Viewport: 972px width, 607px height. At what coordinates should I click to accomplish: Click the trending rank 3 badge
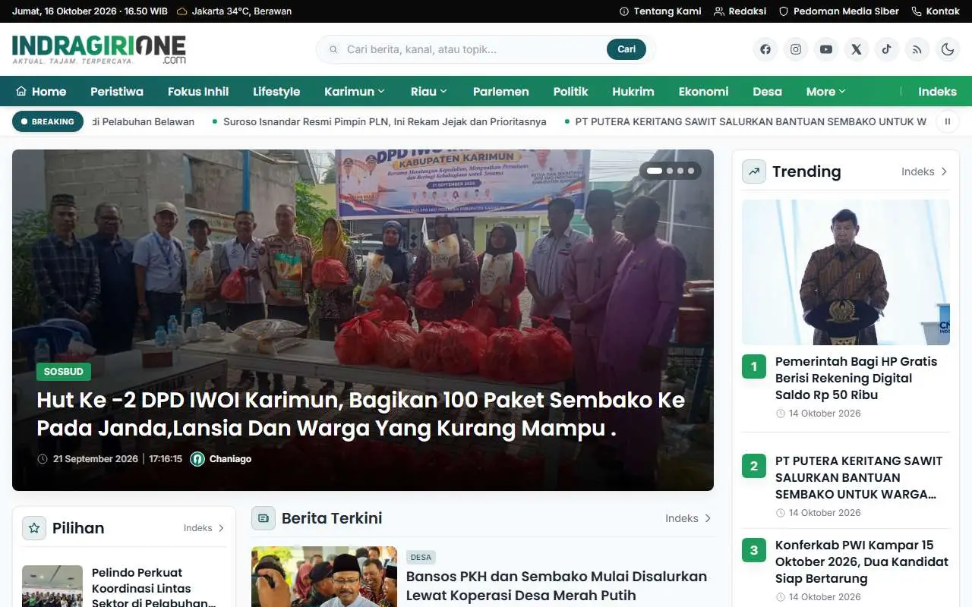tap(754, 550)
